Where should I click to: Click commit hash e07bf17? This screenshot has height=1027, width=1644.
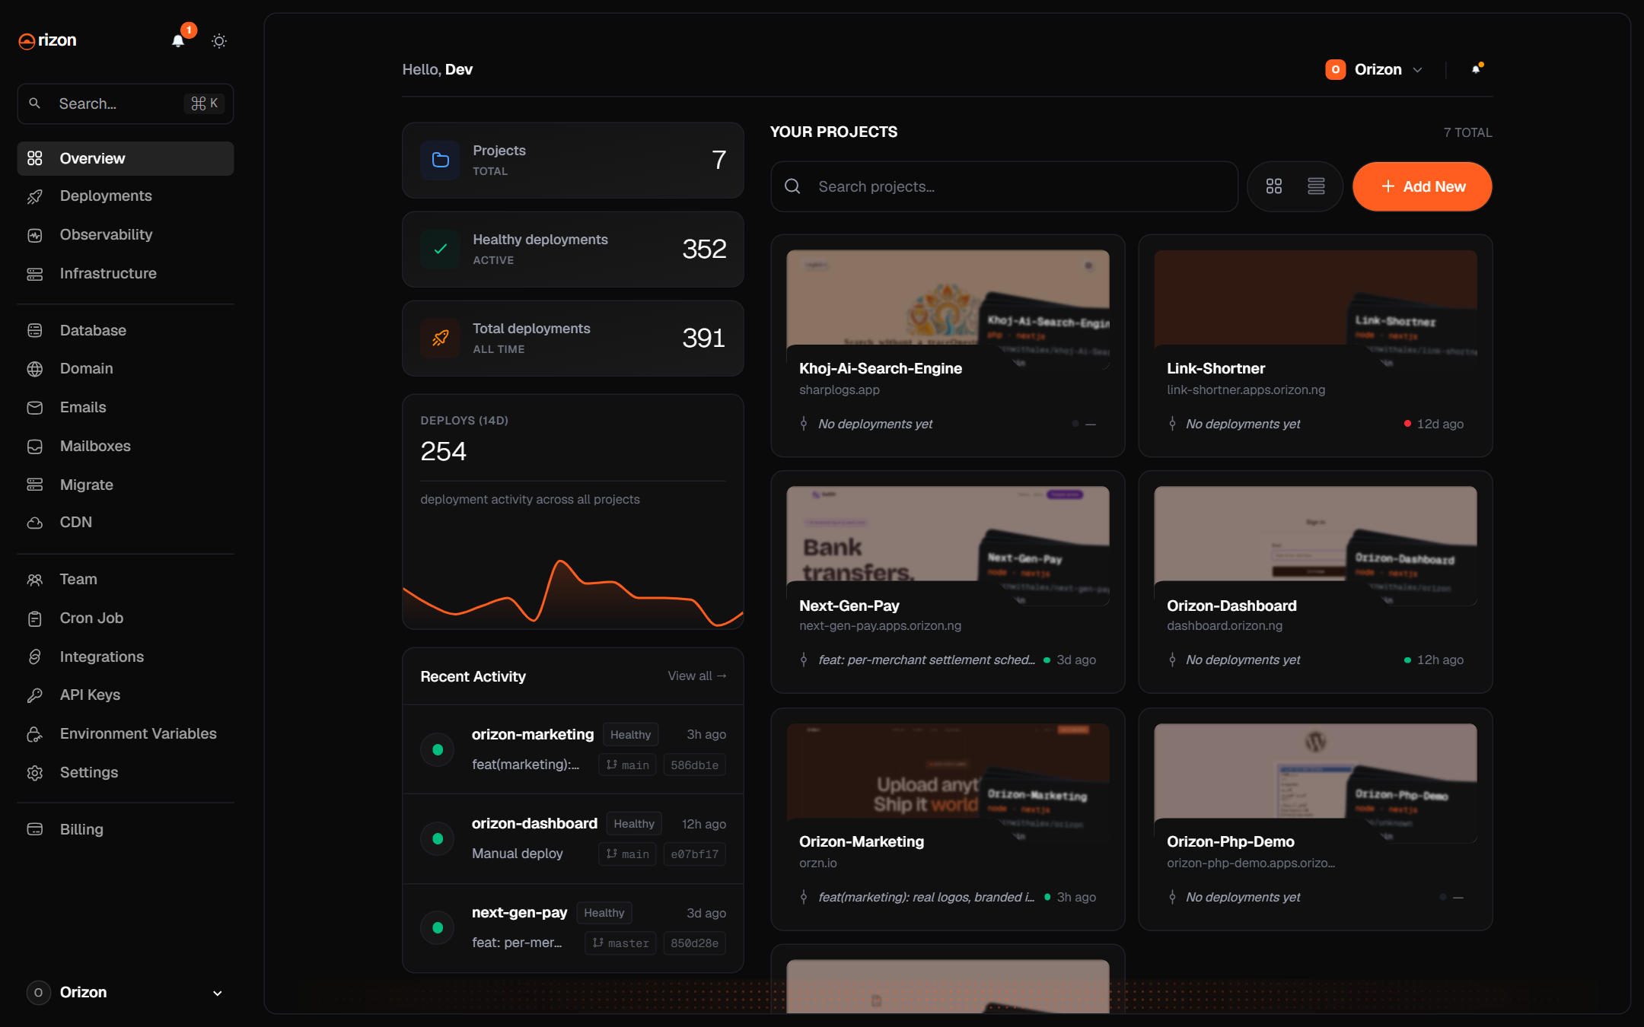tap(694, 854)
